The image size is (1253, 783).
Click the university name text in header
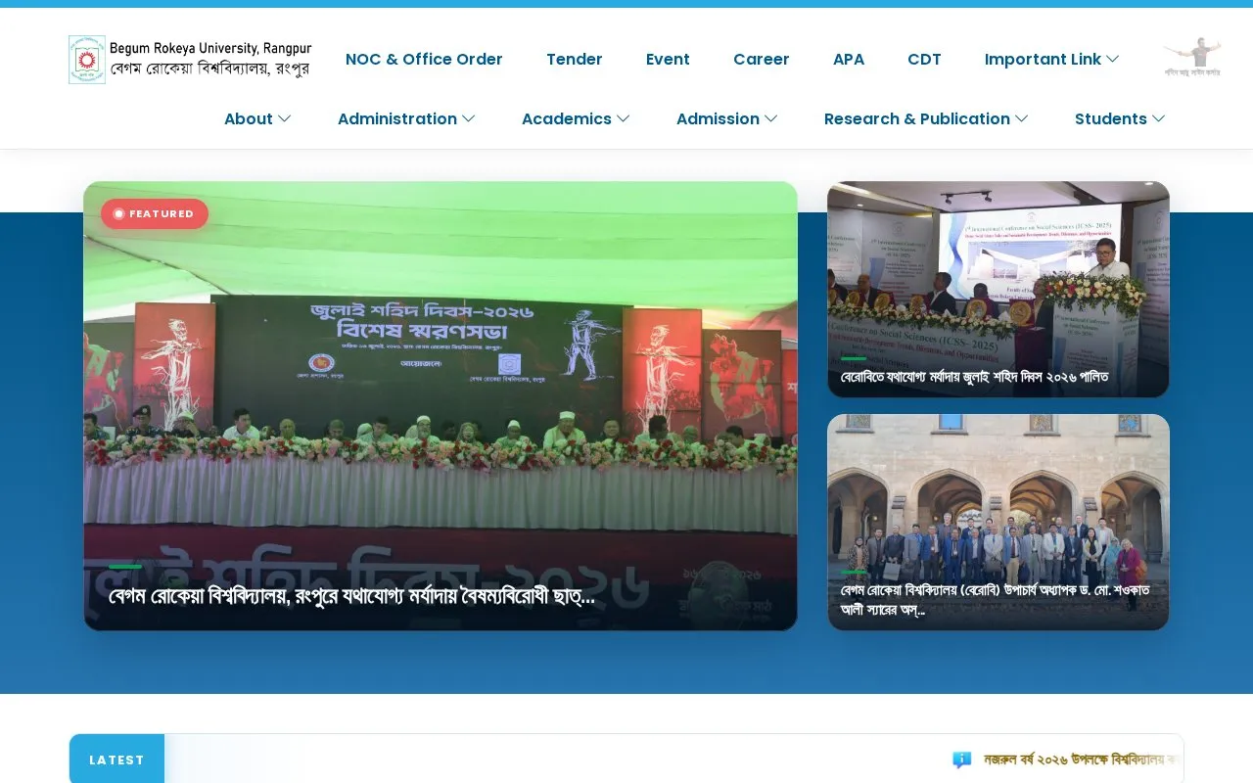pos(210,60)
